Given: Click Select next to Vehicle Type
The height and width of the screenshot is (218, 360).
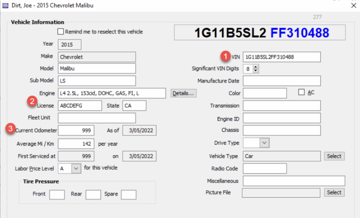Looking at the screenshot, I should [x=334, y=156].
